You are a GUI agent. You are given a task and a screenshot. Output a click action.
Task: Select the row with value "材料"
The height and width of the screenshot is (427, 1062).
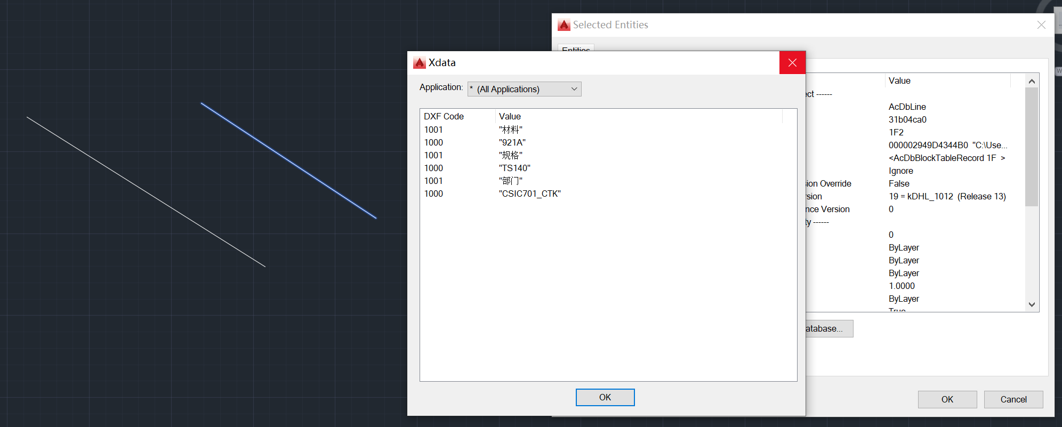(608, 130)
